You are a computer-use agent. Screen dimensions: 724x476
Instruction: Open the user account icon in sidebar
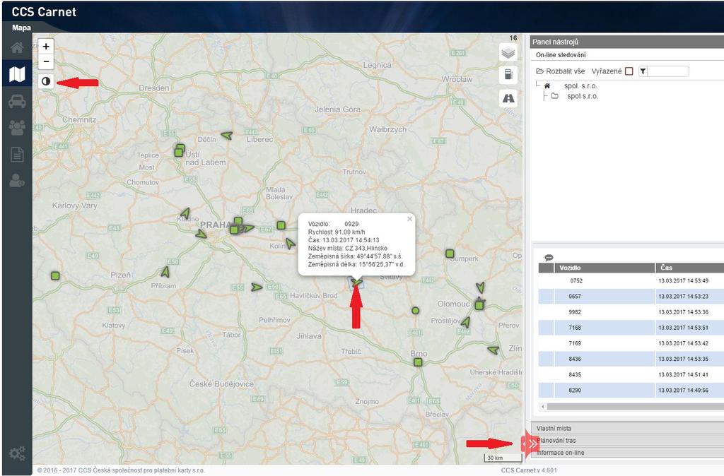17,180
